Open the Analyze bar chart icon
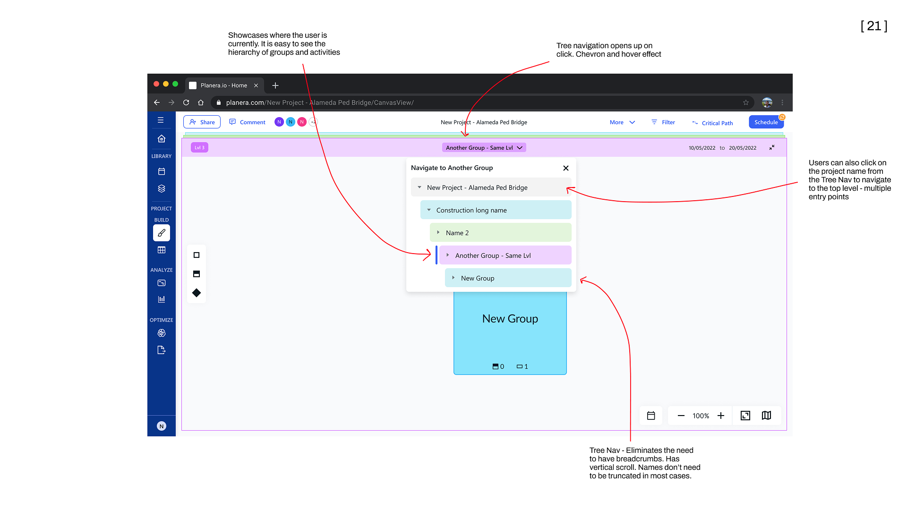Screen dimensions: 907x510 point(162,299)
